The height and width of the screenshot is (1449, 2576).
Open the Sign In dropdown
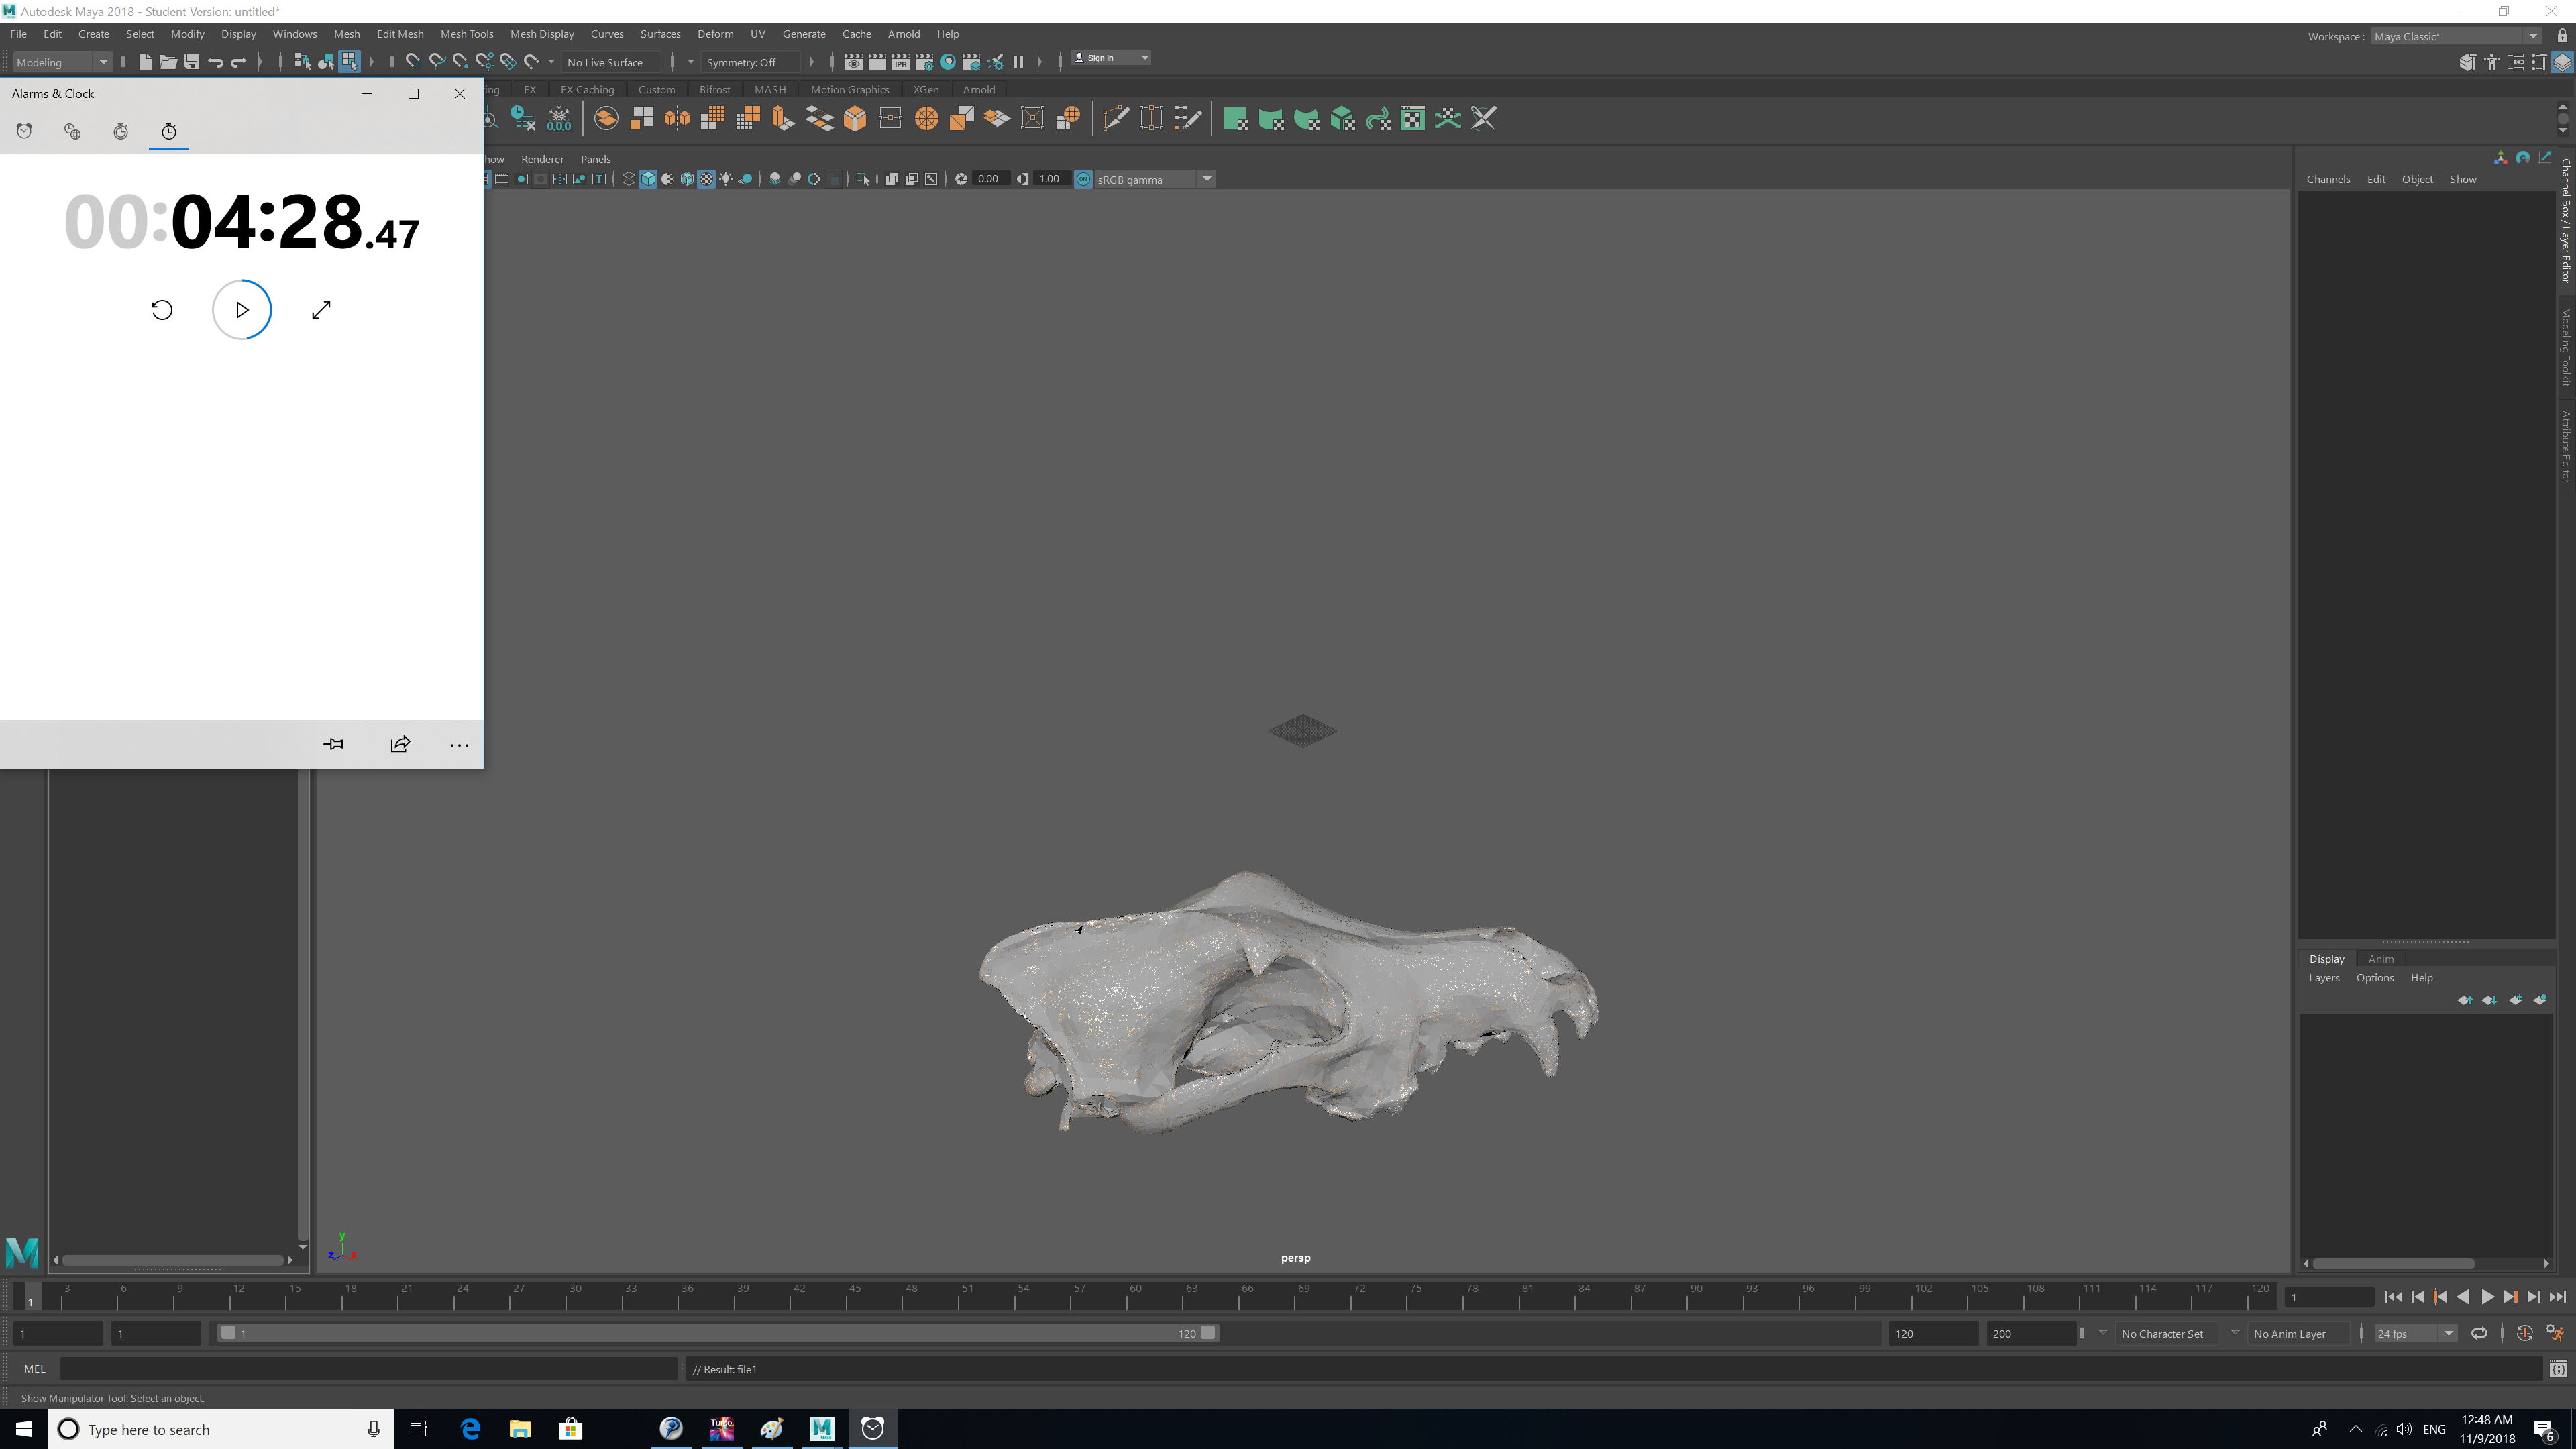point(1111,58)
